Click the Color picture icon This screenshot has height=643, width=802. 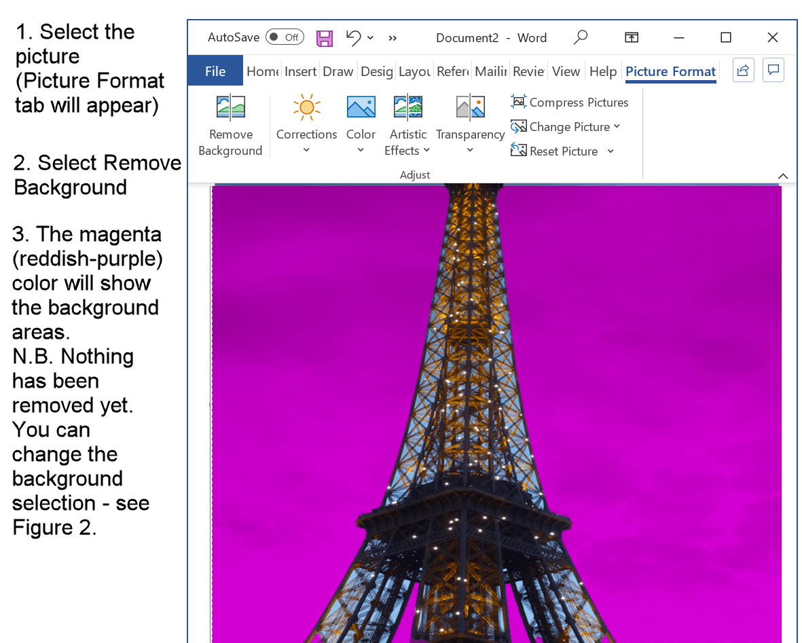pyautogui.click(x=361, y=108)
